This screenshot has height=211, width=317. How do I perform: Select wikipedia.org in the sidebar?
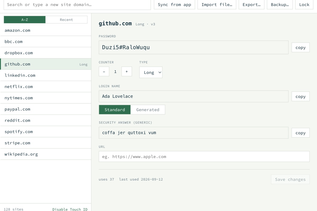(x=46, y=154)
